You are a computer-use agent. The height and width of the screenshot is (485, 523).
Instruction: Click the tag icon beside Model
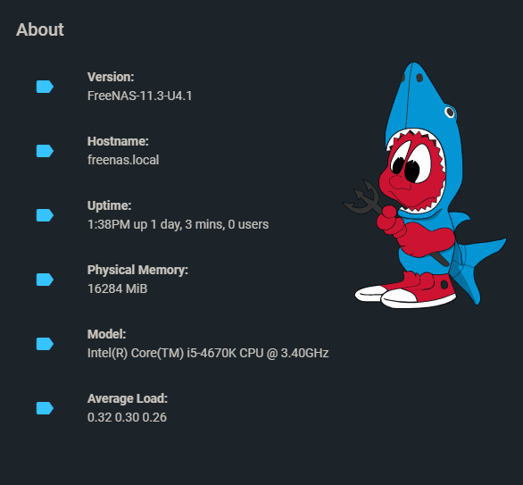[45, 344]
